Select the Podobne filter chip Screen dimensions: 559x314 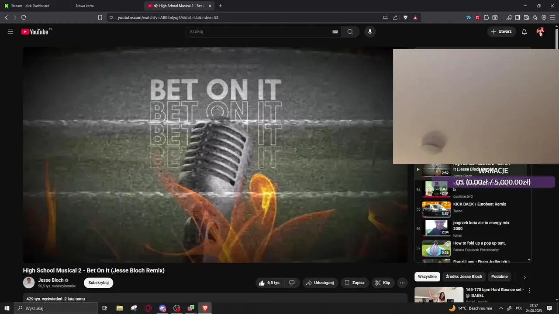click(500, 276)
